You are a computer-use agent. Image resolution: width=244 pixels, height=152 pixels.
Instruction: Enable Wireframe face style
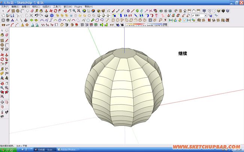[x=210, y=11]
